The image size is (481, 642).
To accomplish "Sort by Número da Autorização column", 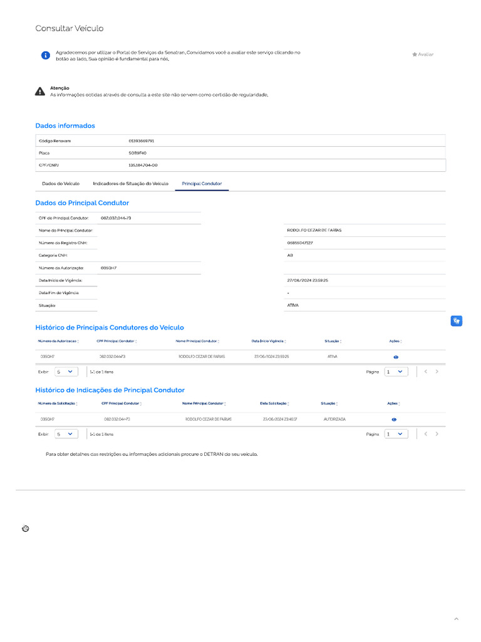I will [x=59, y=341].
